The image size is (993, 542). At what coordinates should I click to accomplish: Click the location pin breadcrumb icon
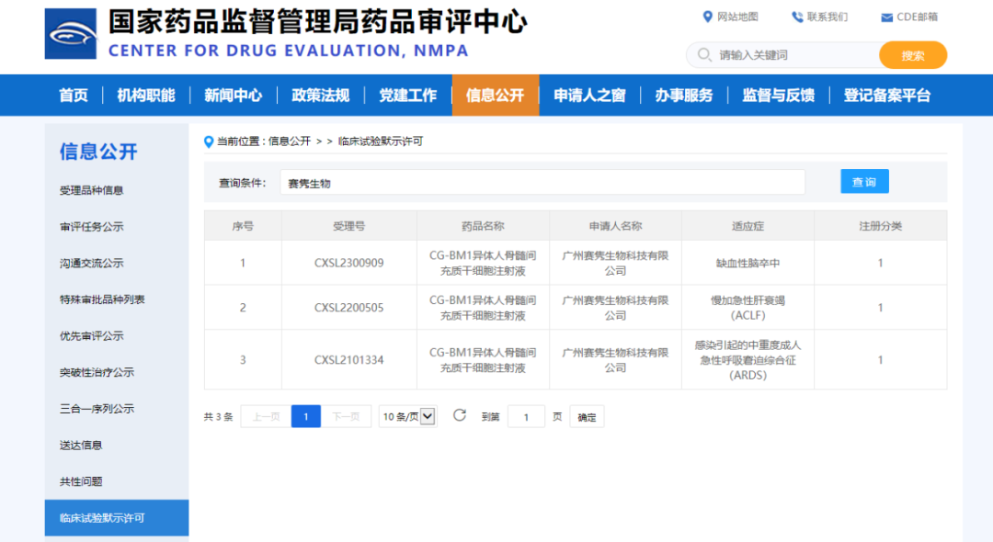[207, 142]
